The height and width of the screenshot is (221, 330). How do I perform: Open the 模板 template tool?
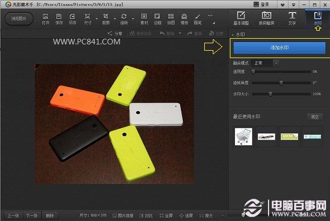(184, 19)
